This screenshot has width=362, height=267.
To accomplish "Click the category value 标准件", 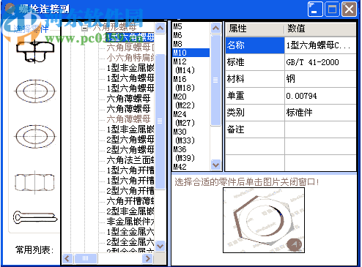I will click(320, 113).
